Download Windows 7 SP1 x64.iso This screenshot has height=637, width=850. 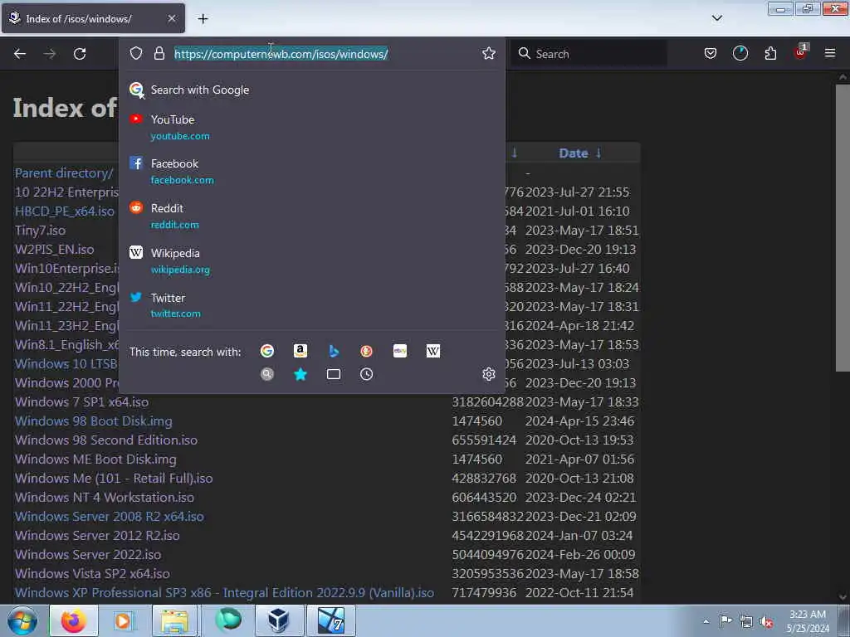click(81, 402)
